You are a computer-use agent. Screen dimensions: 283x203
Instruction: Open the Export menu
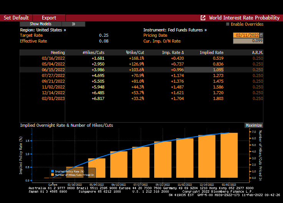[49, 18]
